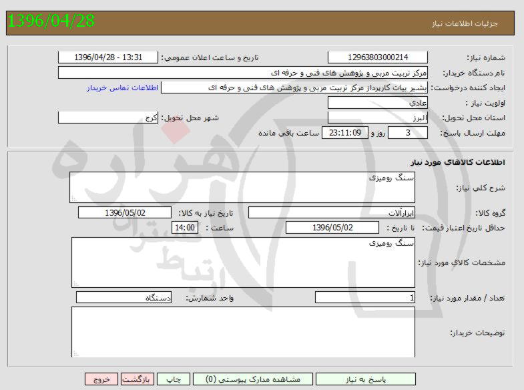Select the تاریخ نیاز به کالا date field
The height and width of the screenshot is (390, 524).
125,212
